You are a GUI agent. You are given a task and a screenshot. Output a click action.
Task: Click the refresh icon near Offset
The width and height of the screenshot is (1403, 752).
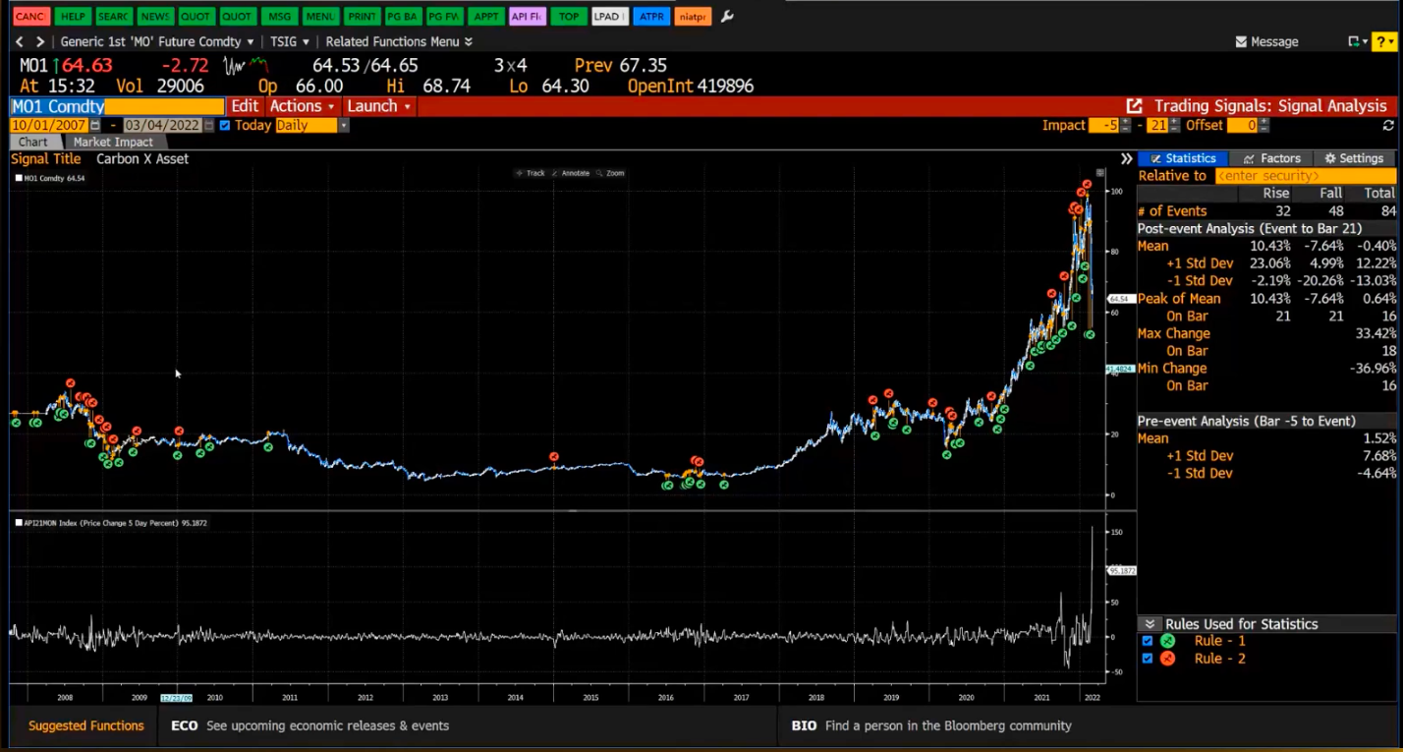pos(1388,126)
